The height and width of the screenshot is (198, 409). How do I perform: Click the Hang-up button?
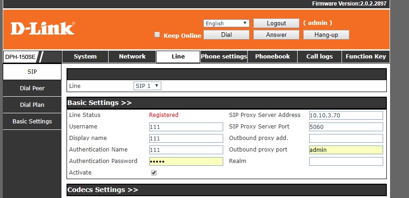(326, 35)
